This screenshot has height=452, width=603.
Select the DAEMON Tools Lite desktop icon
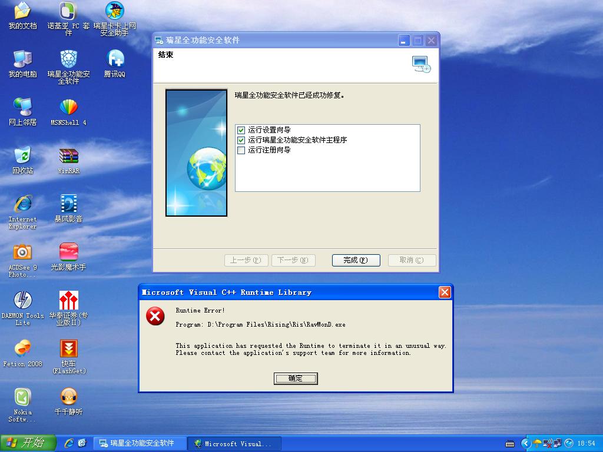[23, 309]
